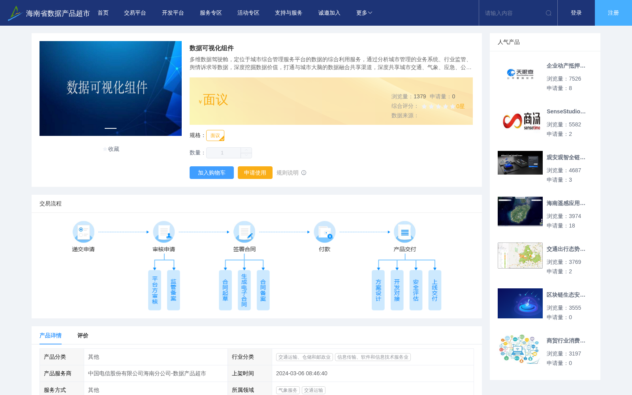Click the 注册 button
632x395 pixels.
613,13
